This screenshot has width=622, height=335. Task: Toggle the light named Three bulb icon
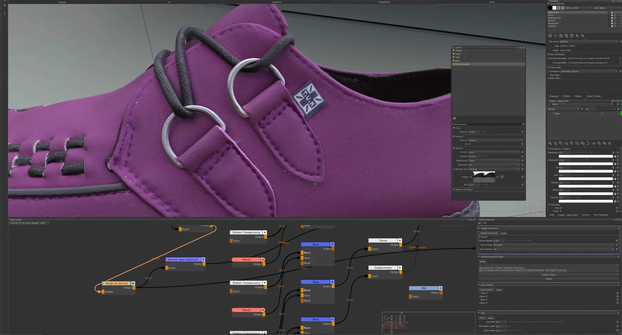coord(454,50)
